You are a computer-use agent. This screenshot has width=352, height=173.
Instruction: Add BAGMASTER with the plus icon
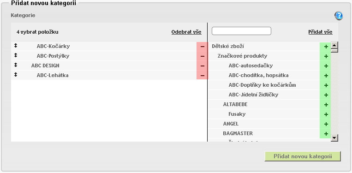tap(326, 134)
